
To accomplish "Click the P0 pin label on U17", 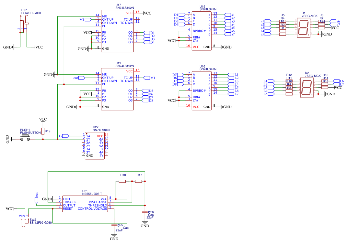I will (x=104, y=32).
